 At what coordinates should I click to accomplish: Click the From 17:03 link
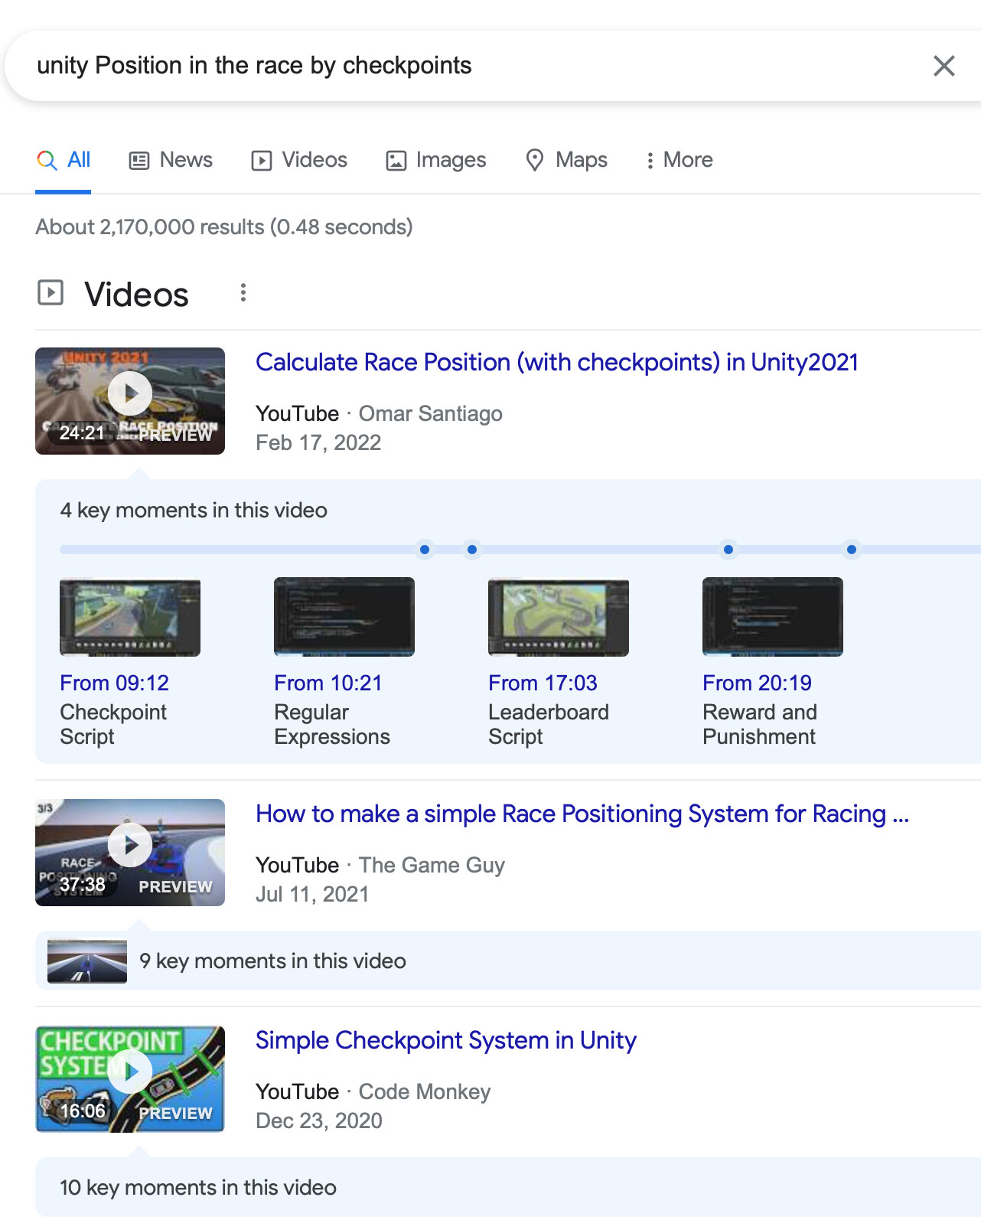pyautogui.click(x=543, y=683)
